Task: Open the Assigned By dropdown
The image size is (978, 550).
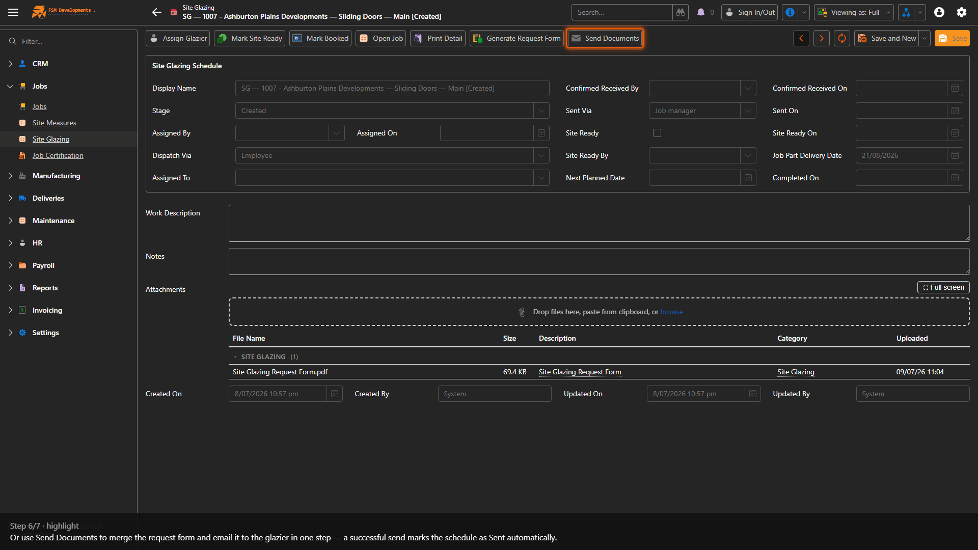Action: (337, 133)
